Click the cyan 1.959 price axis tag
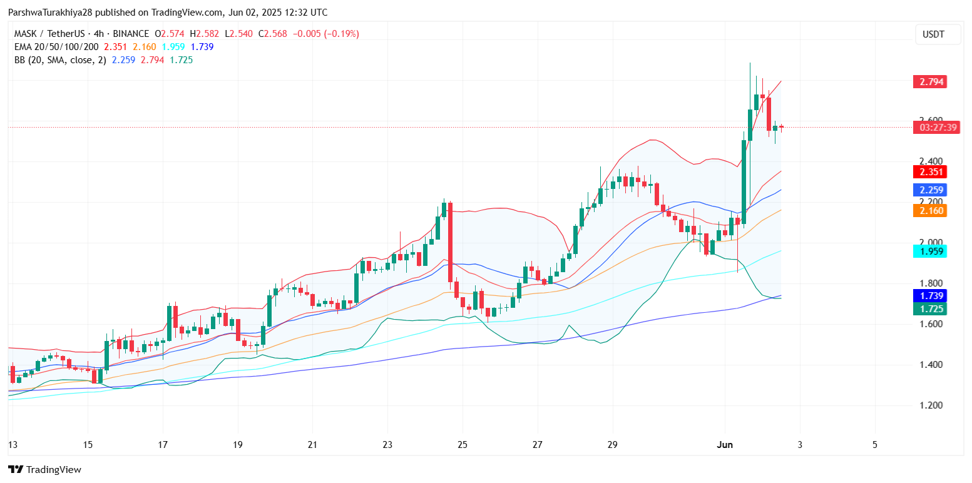The width and height of the screenshot is (972, 483). pos(929,252)
